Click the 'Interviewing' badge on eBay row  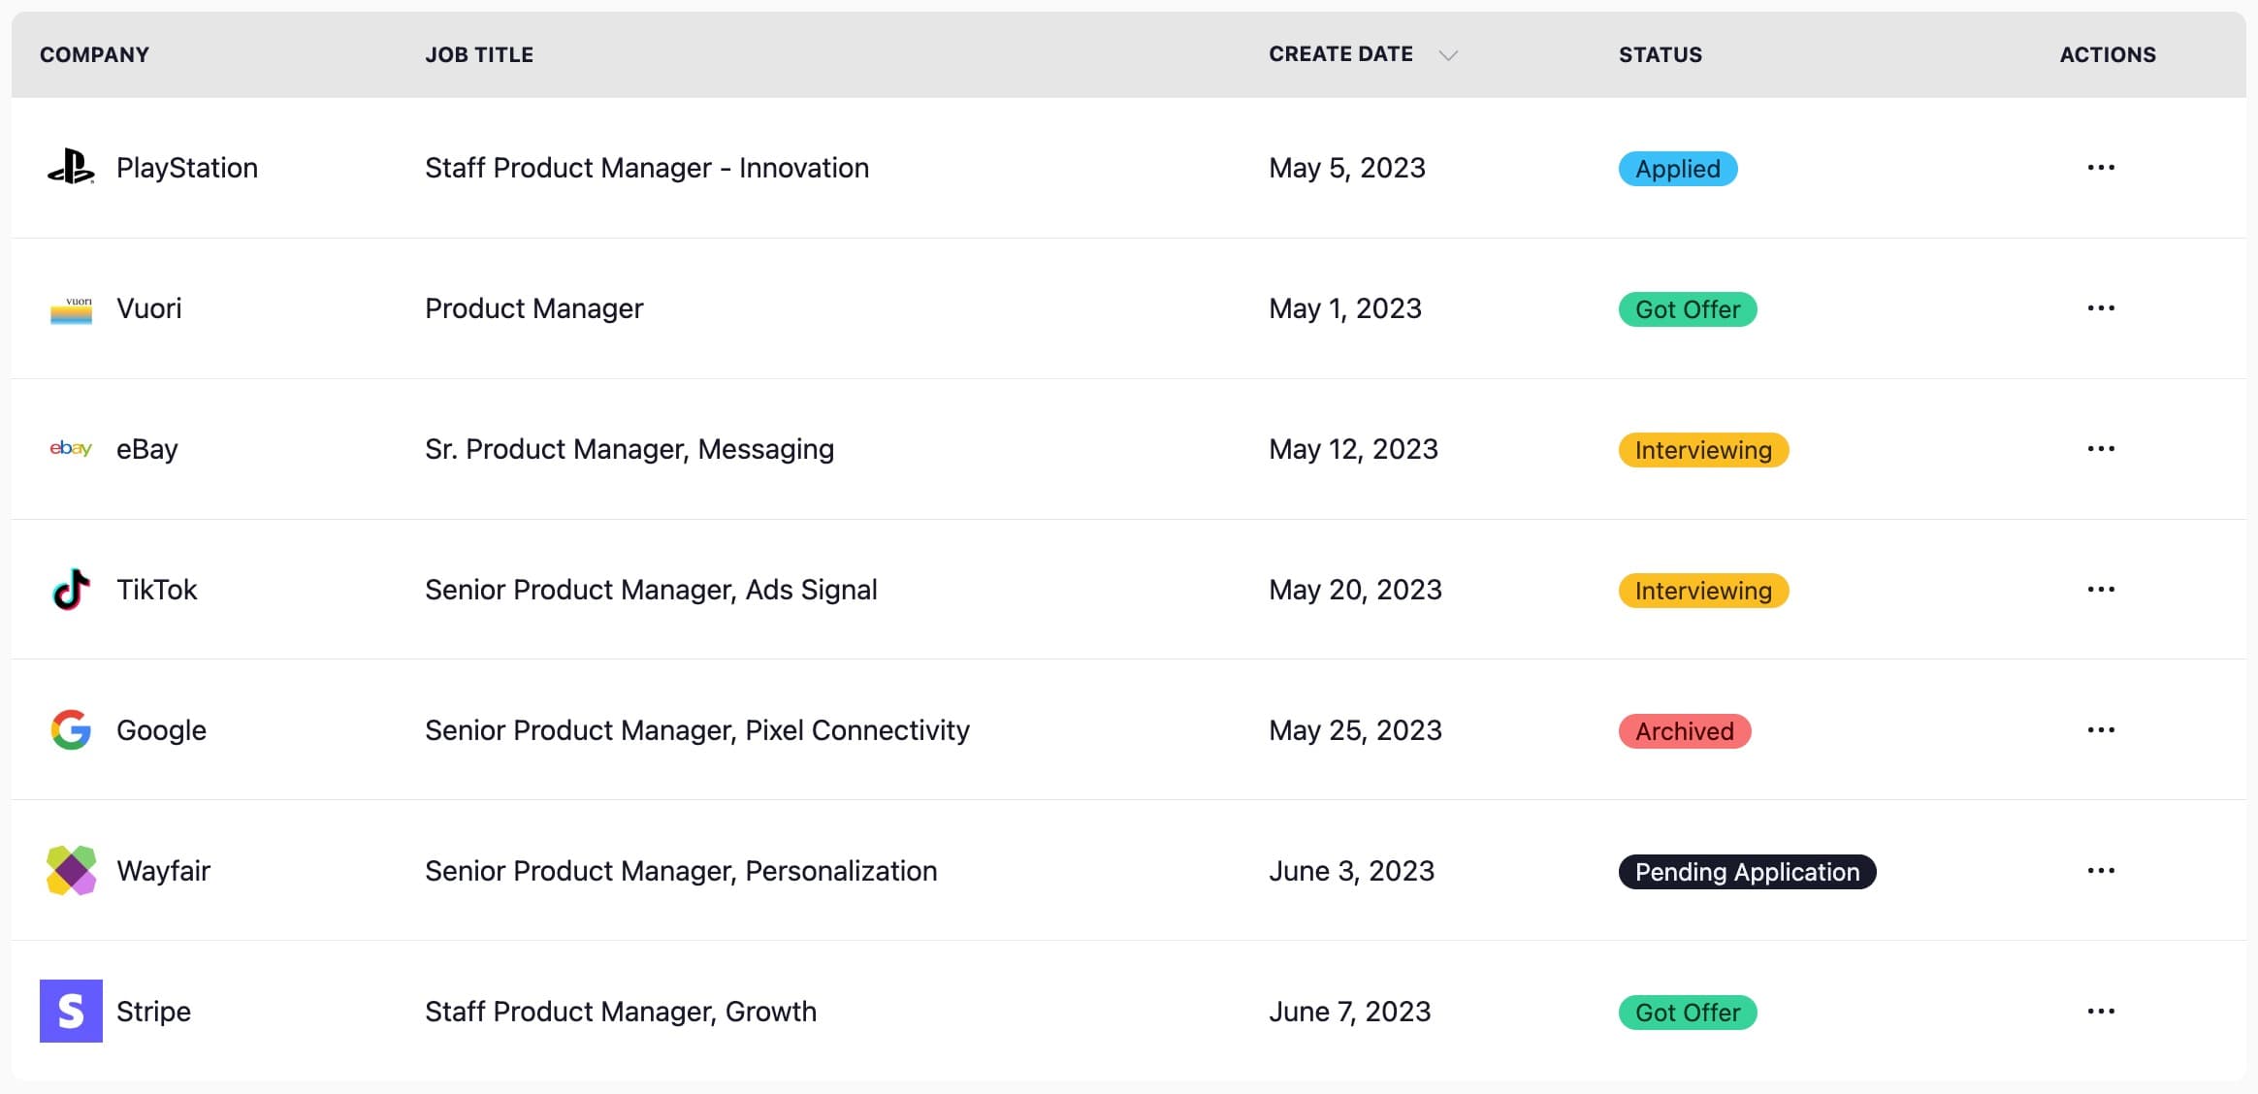pyautogui.click(x=1702, y=448)
